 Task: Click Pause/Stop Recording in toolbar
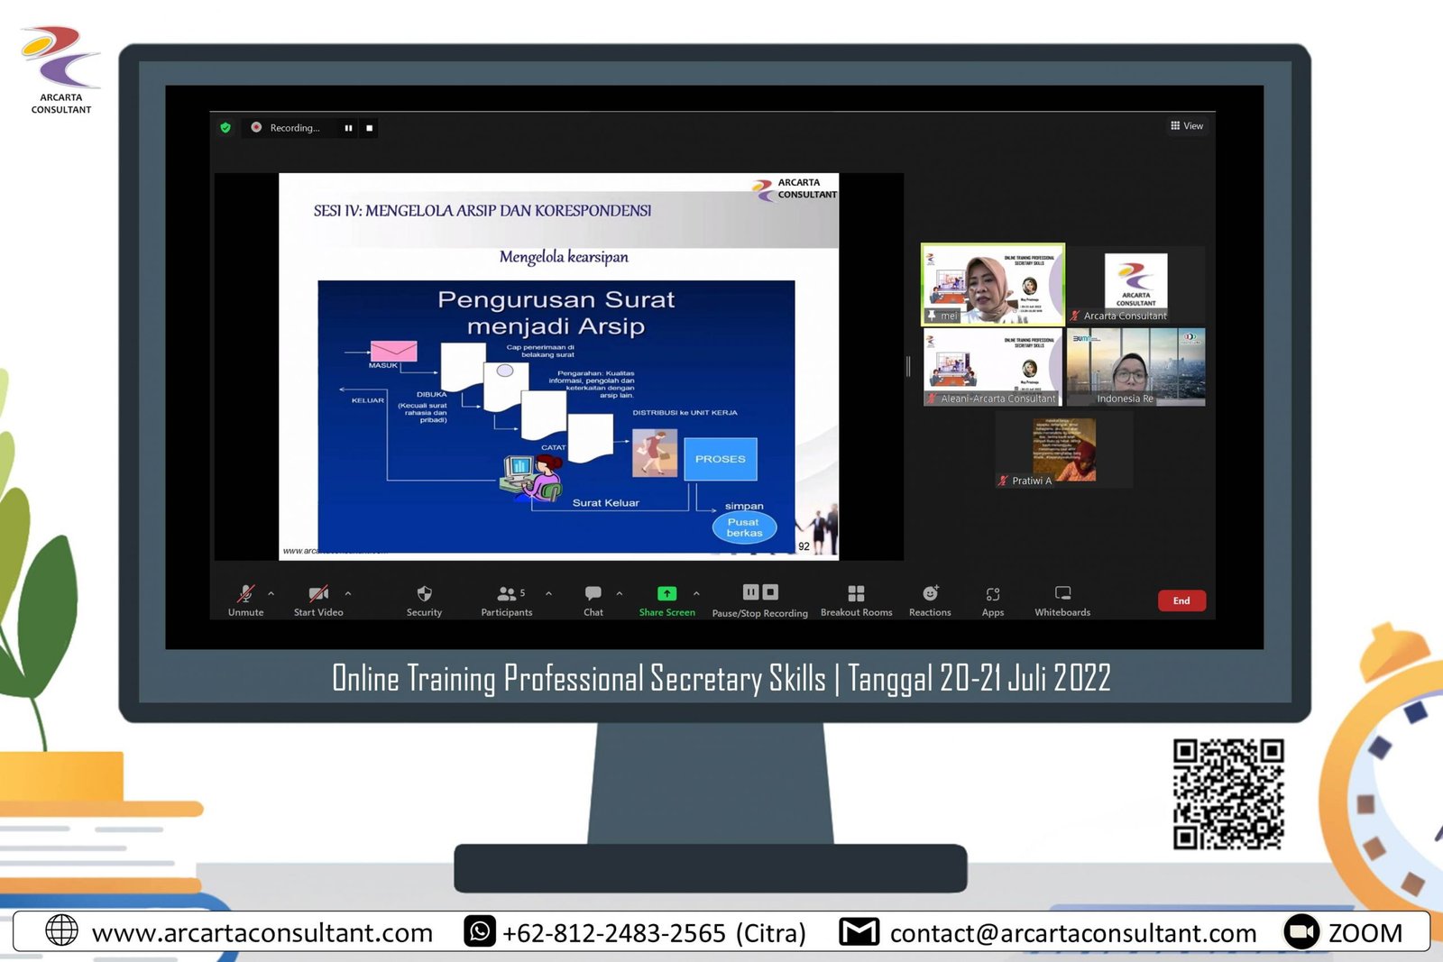759,593
